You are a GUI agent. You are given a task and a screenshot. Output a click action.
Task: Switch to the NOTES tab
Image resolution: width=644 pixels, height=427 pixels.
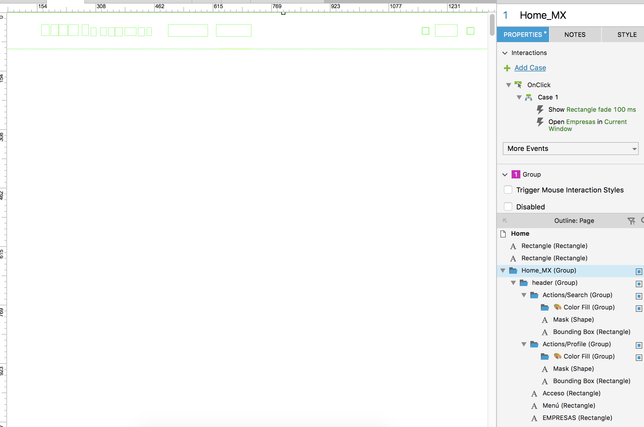(x=575, y=35)
